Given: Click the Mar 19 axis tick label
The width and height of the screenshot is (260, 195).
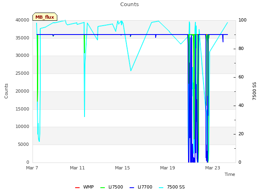Looking at the screenshot, I should click(167, 168).
